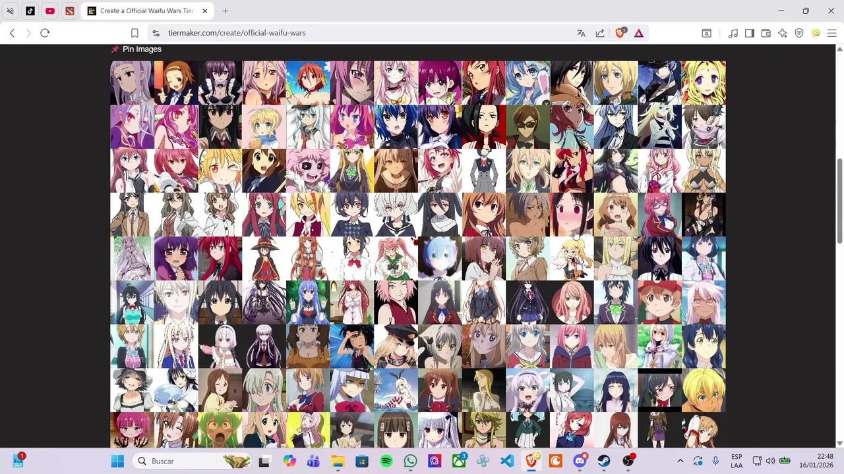Open Windows widgets panel
This screenshot has width=844, height=474.
tap(18, 461)
